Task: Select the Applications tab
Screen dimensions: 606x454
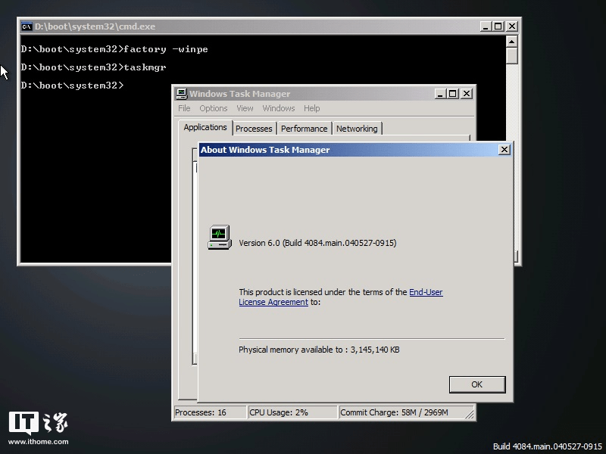Action: [205, 127]
